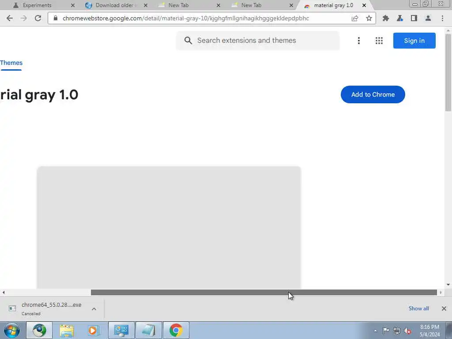The height and width of the screenshot is (339, 452).
Task: Reload the current page
Action: (38, 18)
